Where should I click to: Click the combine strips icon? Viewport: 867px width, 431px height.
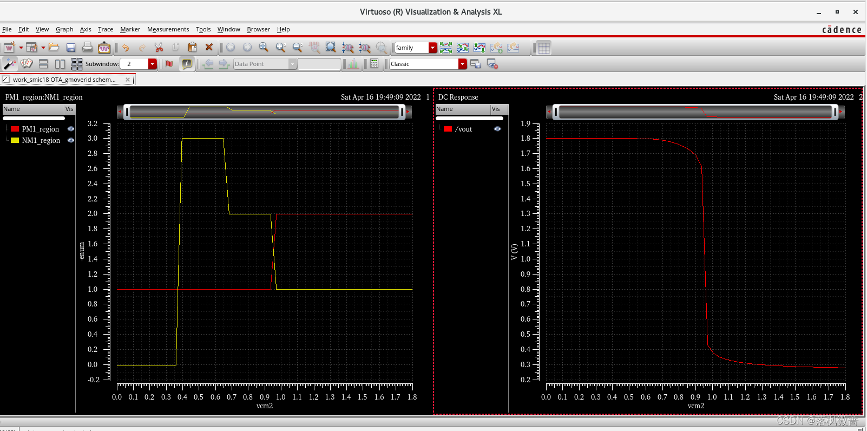[x=463, y=48]
